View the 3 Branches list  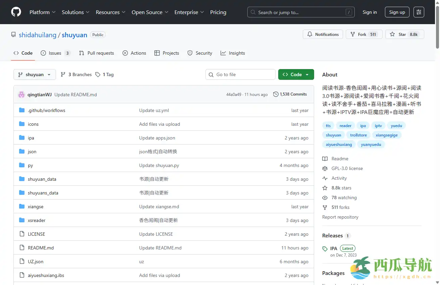click(x=76, y=74)
